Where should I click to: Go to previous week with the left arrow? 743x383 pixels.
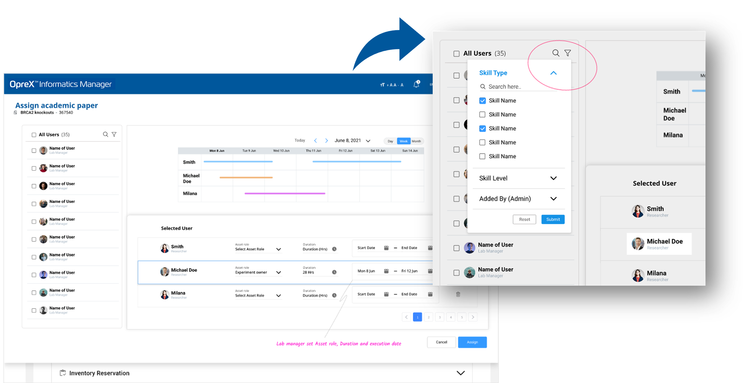coord(316,140)
